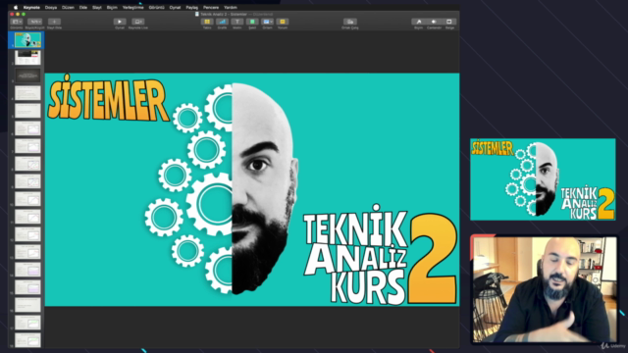628x353 pixels.
Task: Select slide 4 thumbnail in navigator
Action: point(27,93)
